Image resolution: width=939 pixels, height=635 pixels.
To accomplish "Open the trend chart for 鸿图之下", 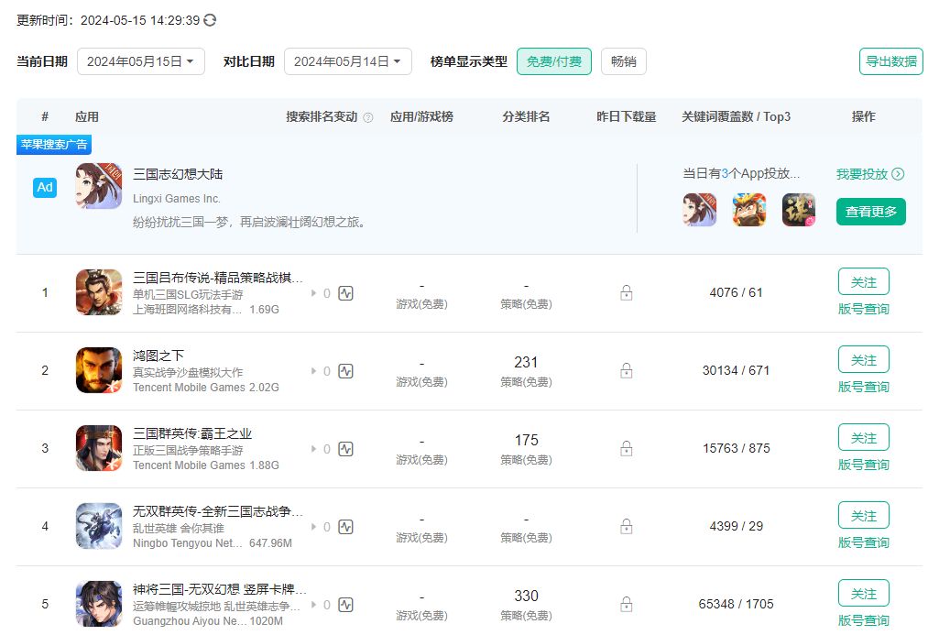I will [345, 371].
